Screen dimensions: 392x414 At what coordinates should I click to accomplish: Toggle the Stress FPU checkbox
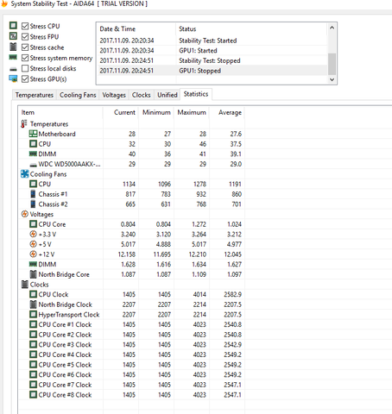pos(25,37)
